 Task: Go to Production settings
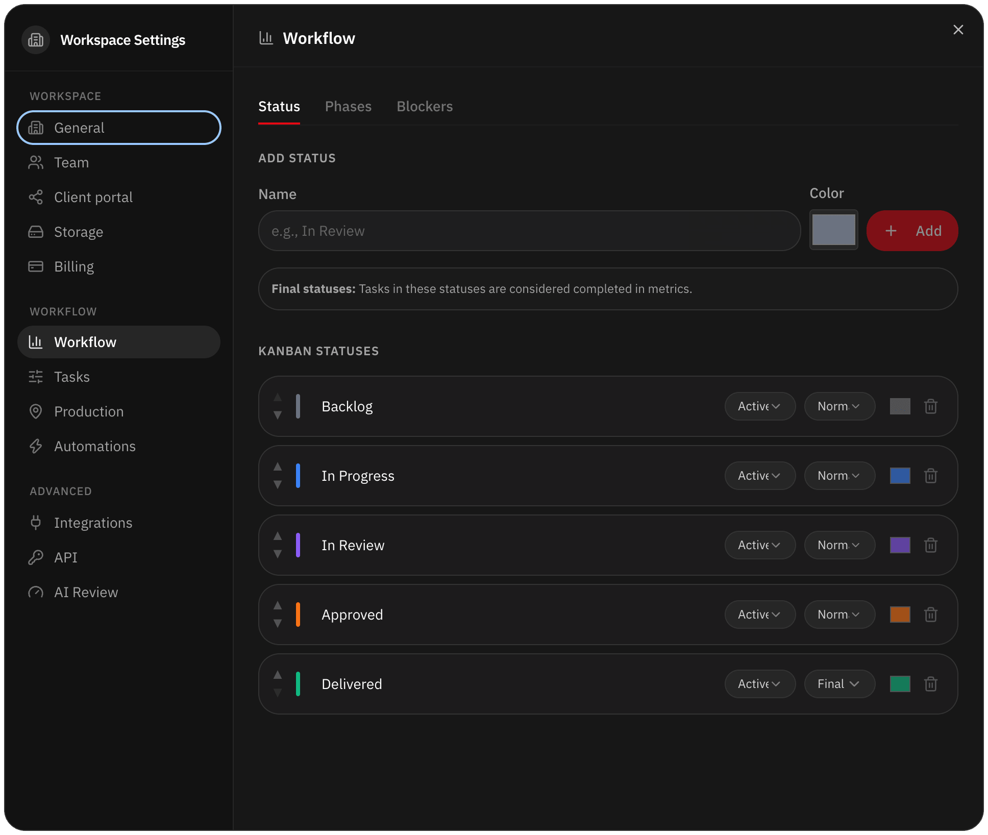tap(119, 411)
